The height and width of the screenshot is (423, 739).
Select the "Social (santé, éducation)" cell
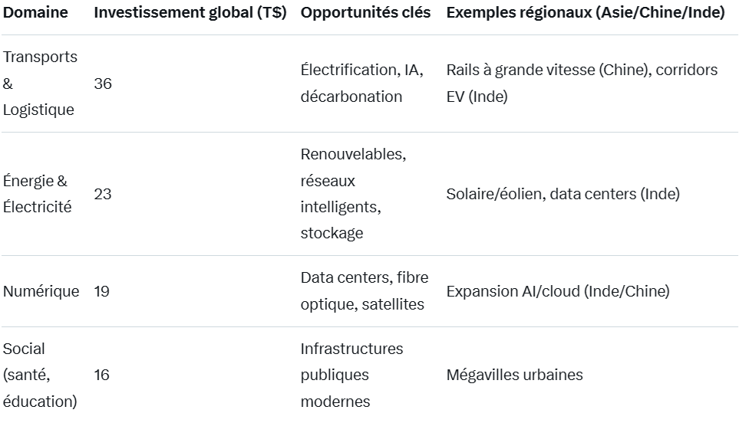click(x=40, y=375)
